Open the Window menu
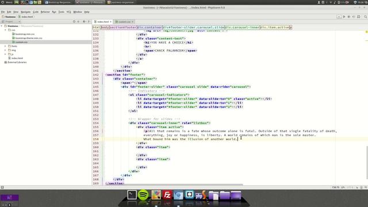This screenshot has width=368, height=207. tap(78, 11)
